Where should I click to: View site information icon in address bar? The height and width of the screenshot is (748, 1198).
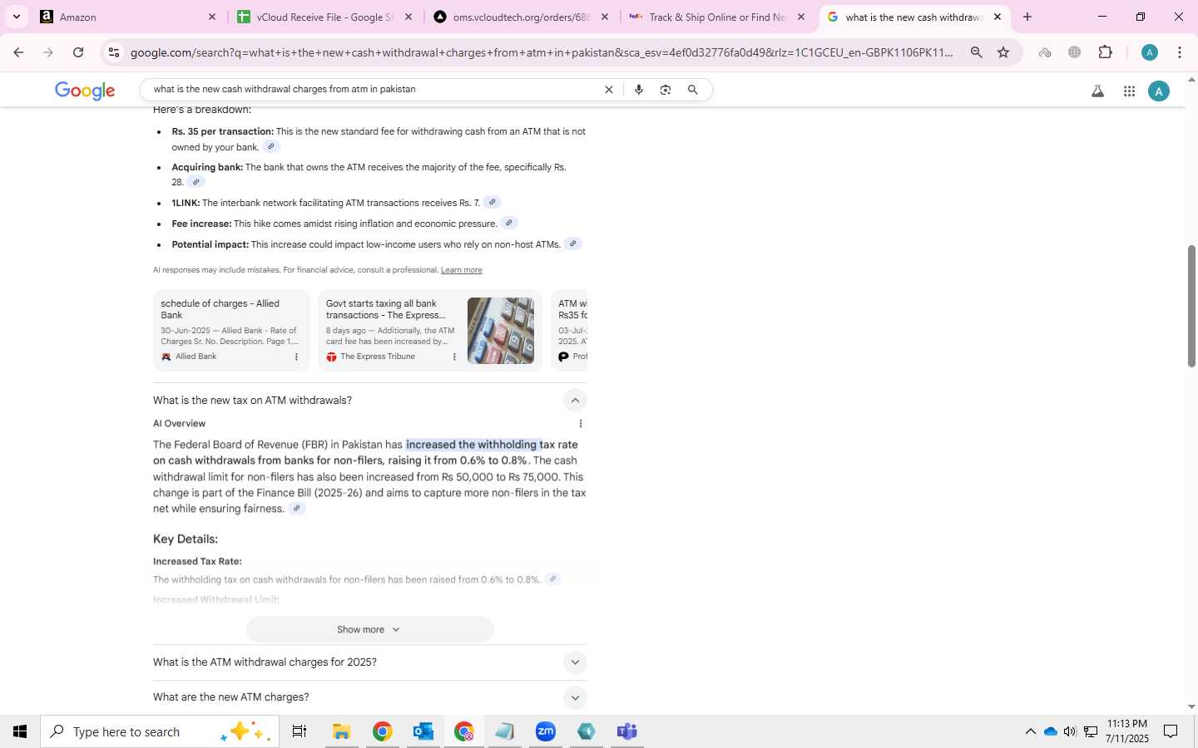(114, 52)
